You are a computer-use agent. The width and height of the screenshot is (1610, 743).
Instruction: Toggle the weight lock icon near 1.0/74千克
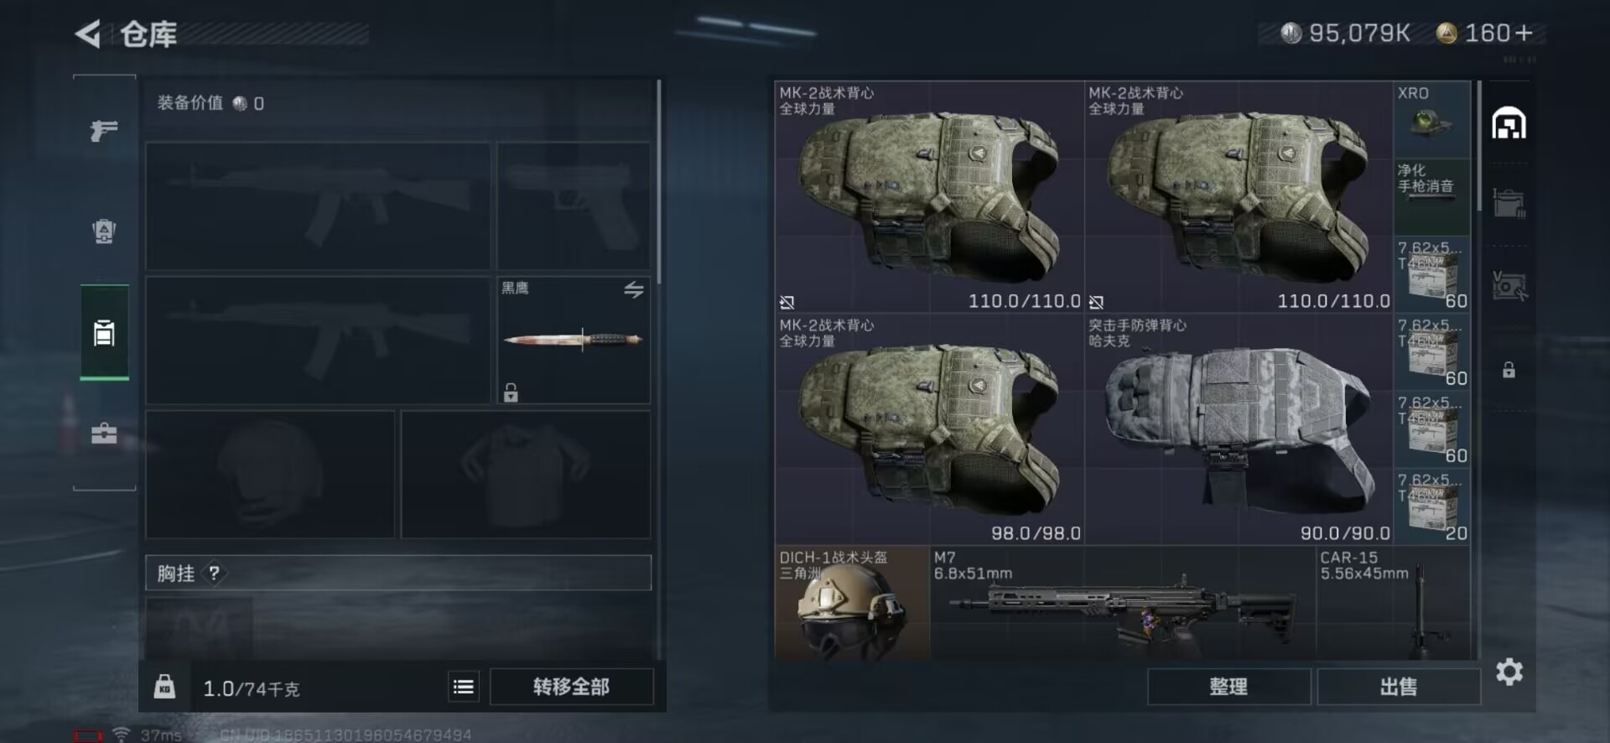[x=164, y=687]
